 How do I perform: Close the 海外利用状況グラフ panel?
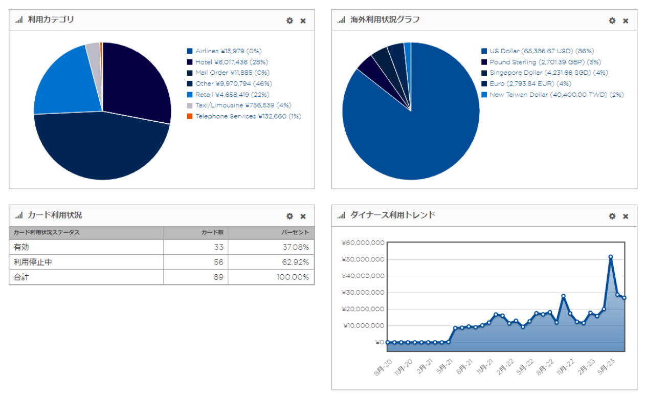click(626, 21)
